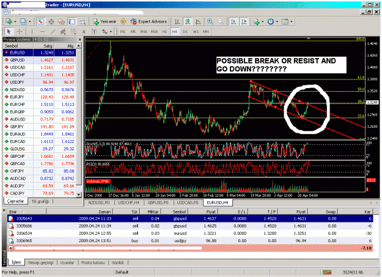The image size is (382, 277).
Task: Select GLDUSG row in Market Watch
Action: coord(40,149)
